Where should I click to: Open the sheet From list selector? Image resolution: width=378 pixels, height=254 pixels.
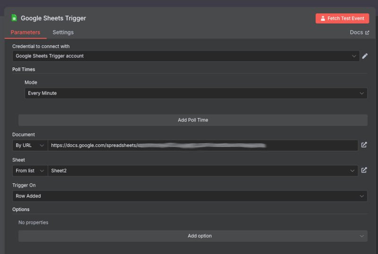(x=30, y=171)
